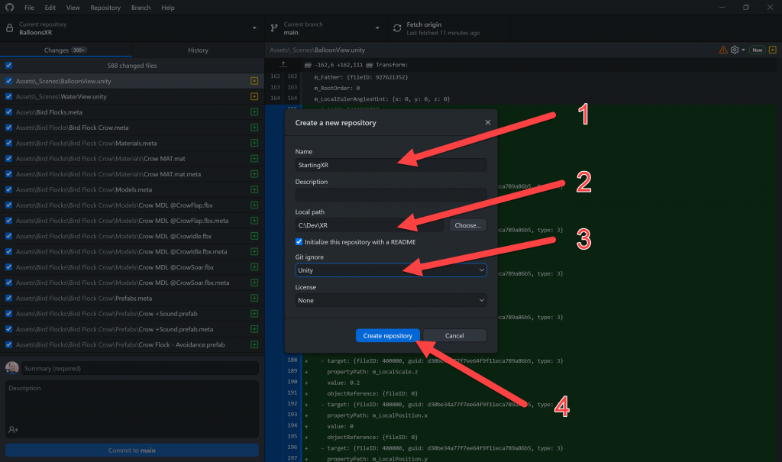The height and width of the screenshot is (462, 782).
Task: Click the added status icon for Bird Flocks.meta
Action: [254, 111]
